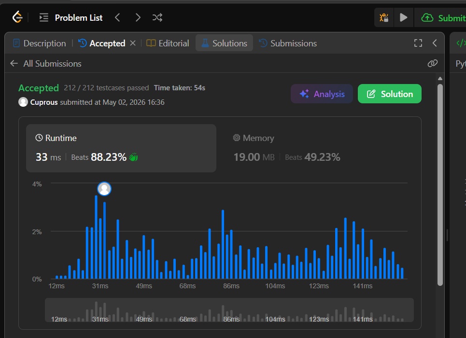Image resolution: width=466 pixels, height=338 pixels.
Task: Click "212 / 212 testcases passed" text
Action: click(106, 88)
